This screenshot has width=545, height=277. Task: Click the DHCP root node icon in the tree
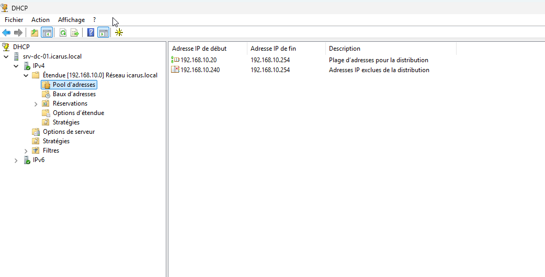(x=6, y=47)
